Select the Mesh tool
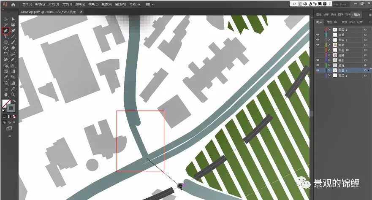The height and width of the screenshot is (200, 372). [6, 71]
